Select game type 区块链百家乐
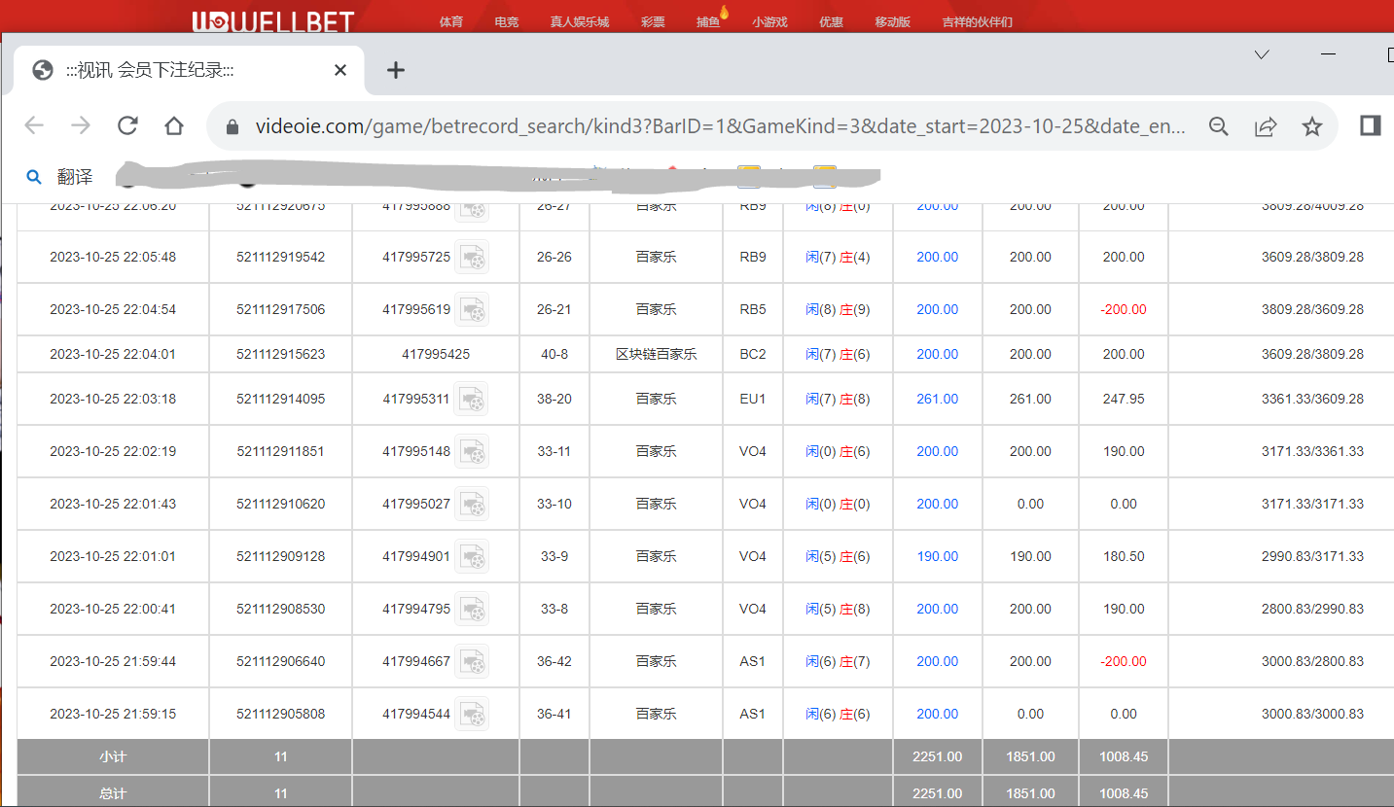The height and width of the screenshot is (807, 1394). [x=657, y=354]
